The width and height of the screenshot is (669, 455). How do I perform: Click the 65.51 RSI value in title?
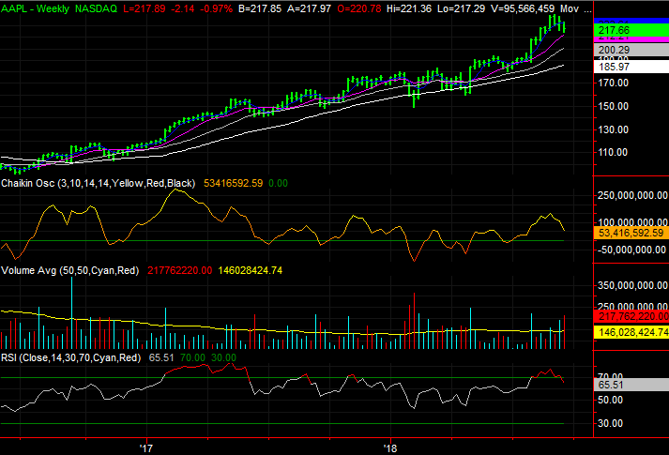[x=161, y=357]
